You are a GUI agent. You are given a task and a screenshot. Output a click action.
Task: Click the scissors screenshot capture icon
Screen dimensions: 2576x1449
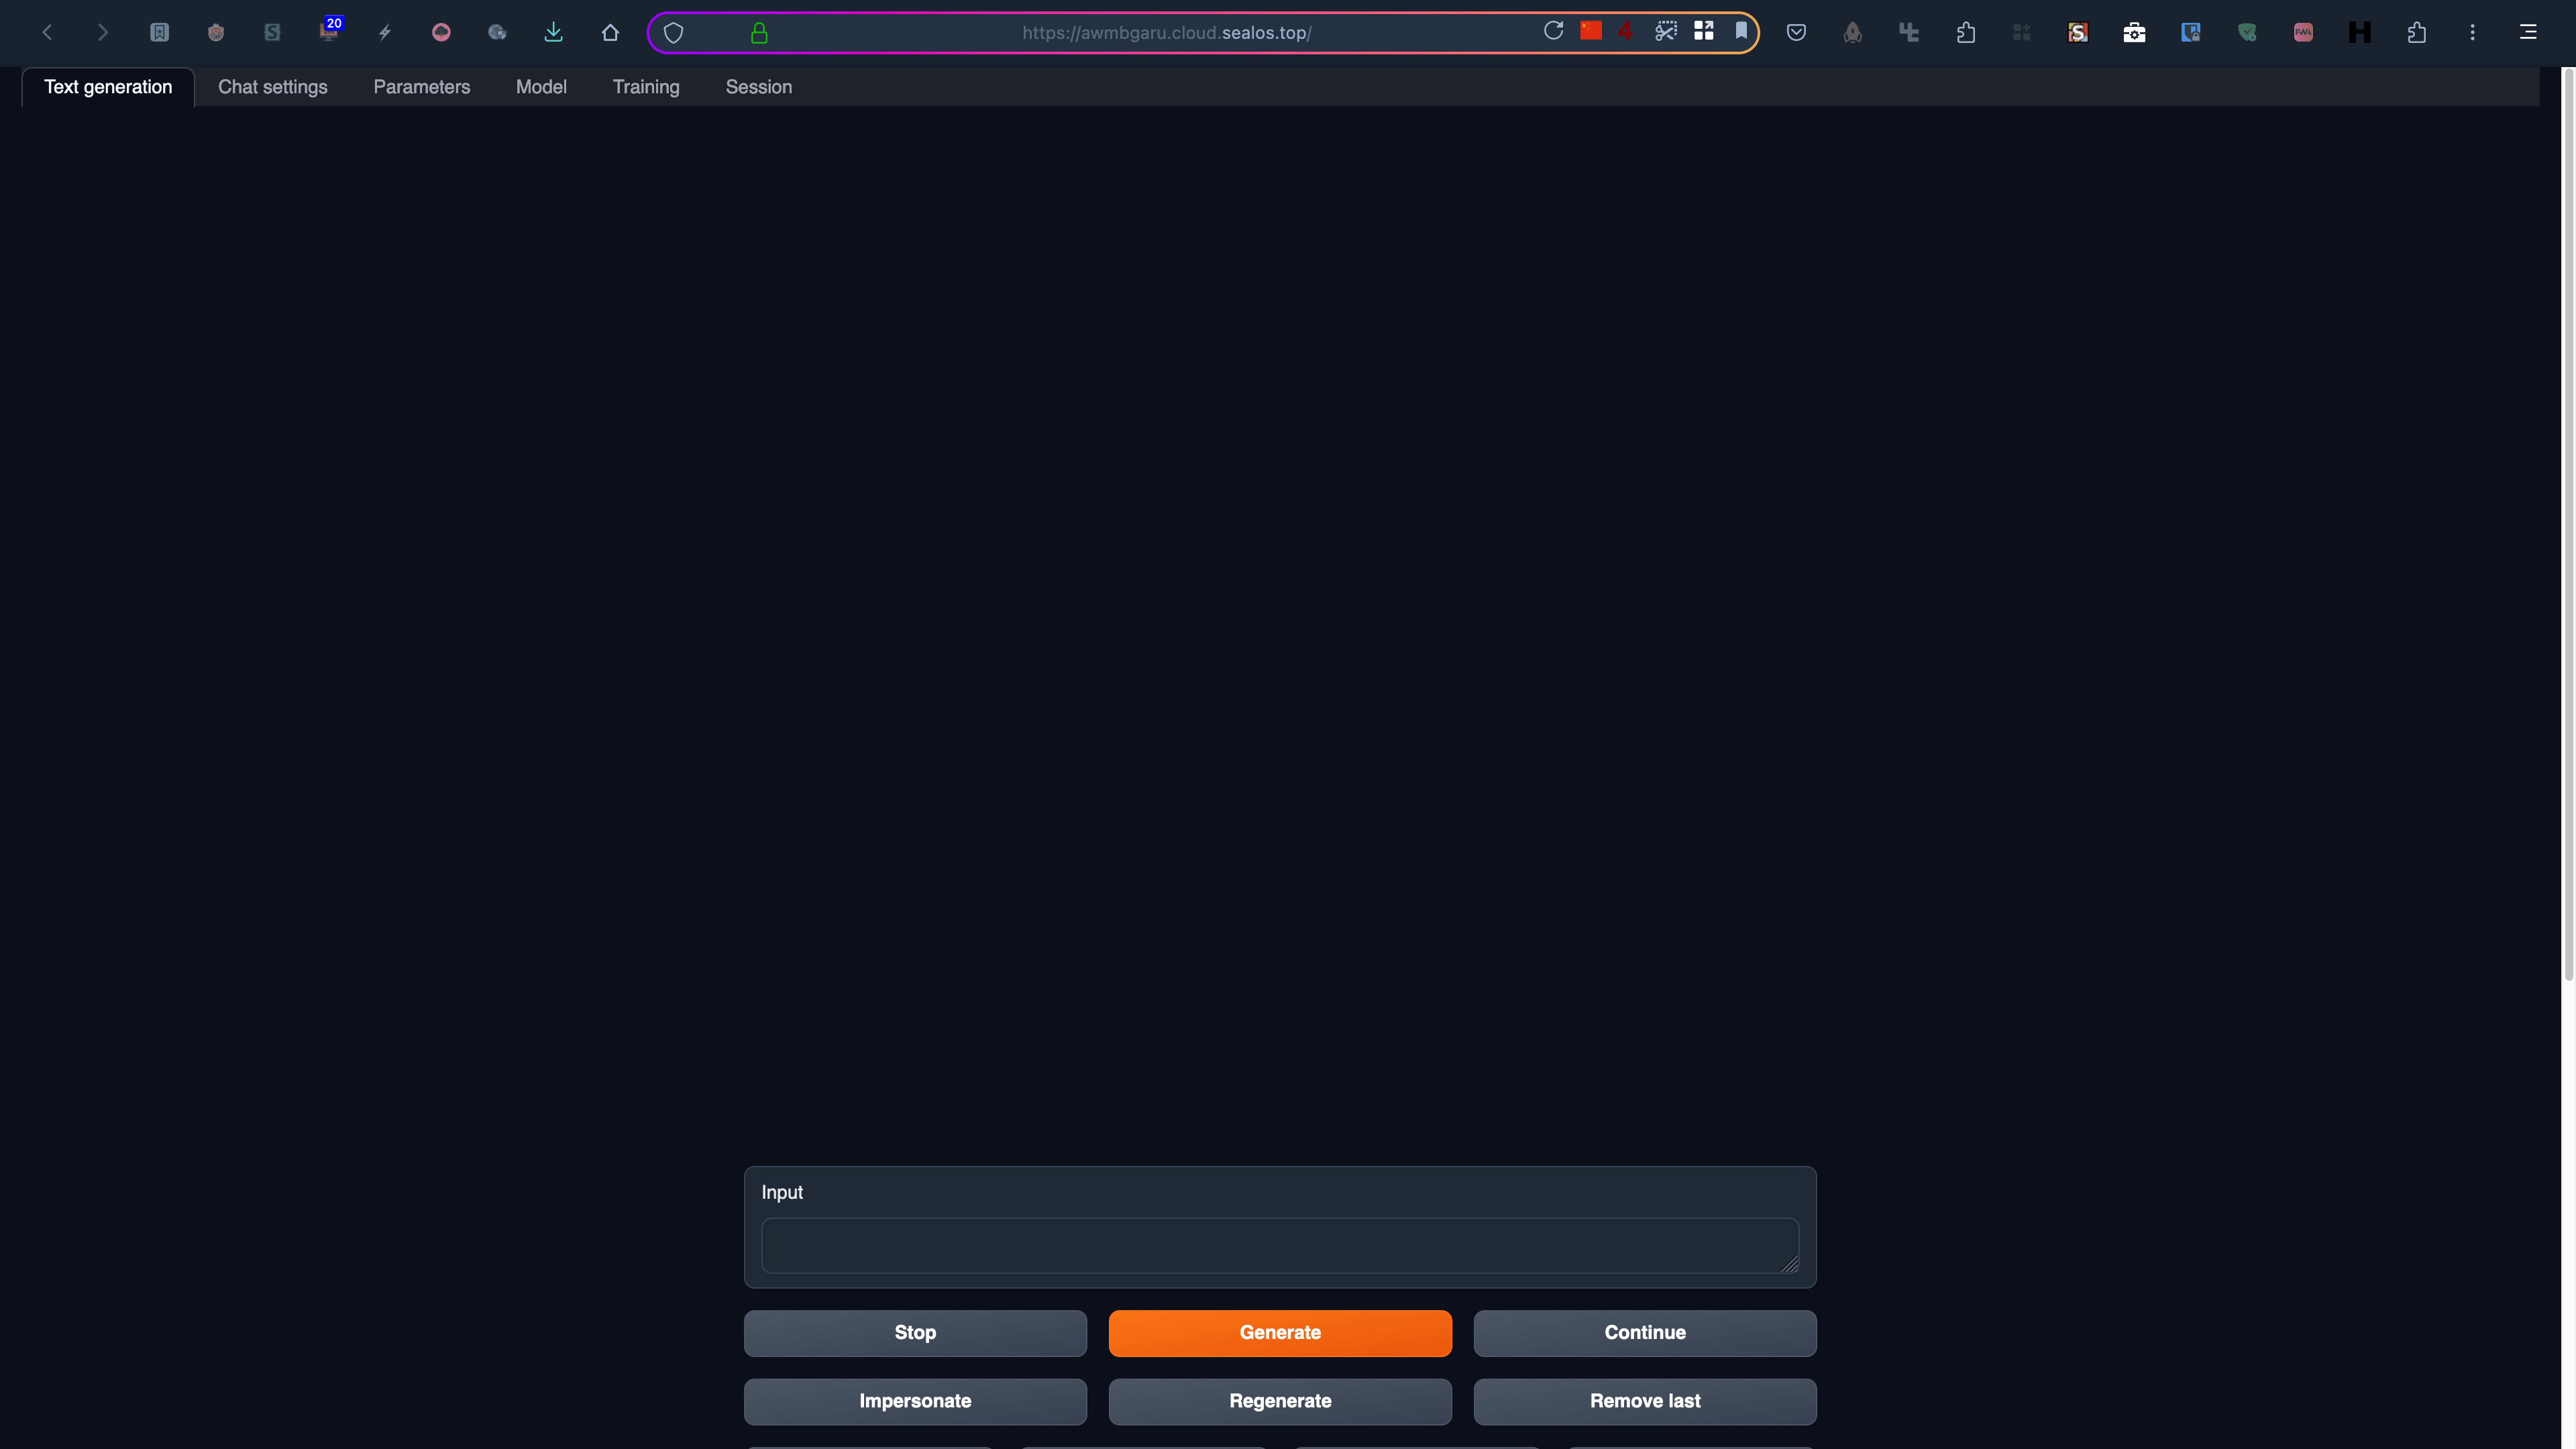pos(1666,31)
